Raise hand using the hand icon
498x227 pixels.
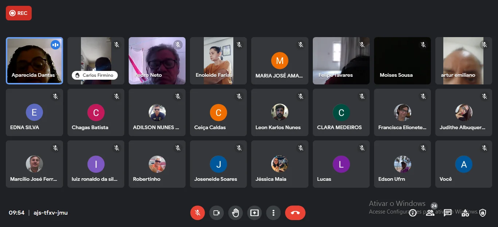(x=236, y=213)
